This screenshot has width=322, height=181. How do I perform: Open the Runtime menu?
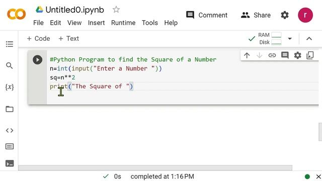123,23
